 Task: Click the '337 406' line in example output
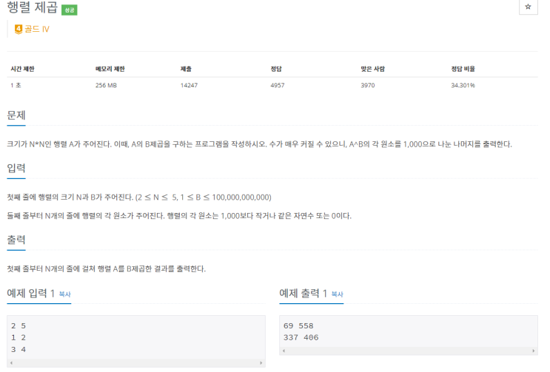[301, 338]
